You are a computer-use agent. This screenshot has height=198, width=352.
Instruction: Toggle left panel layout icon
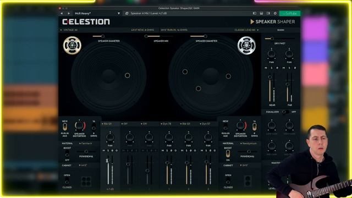pyautogui.click(x=255, y=13)
